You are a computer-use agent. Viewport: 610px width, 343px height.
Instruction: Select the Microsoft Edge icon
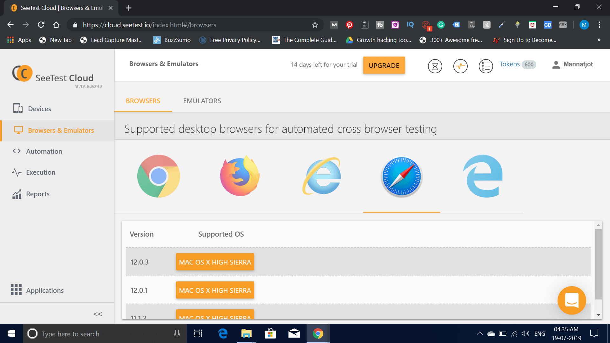483,176
